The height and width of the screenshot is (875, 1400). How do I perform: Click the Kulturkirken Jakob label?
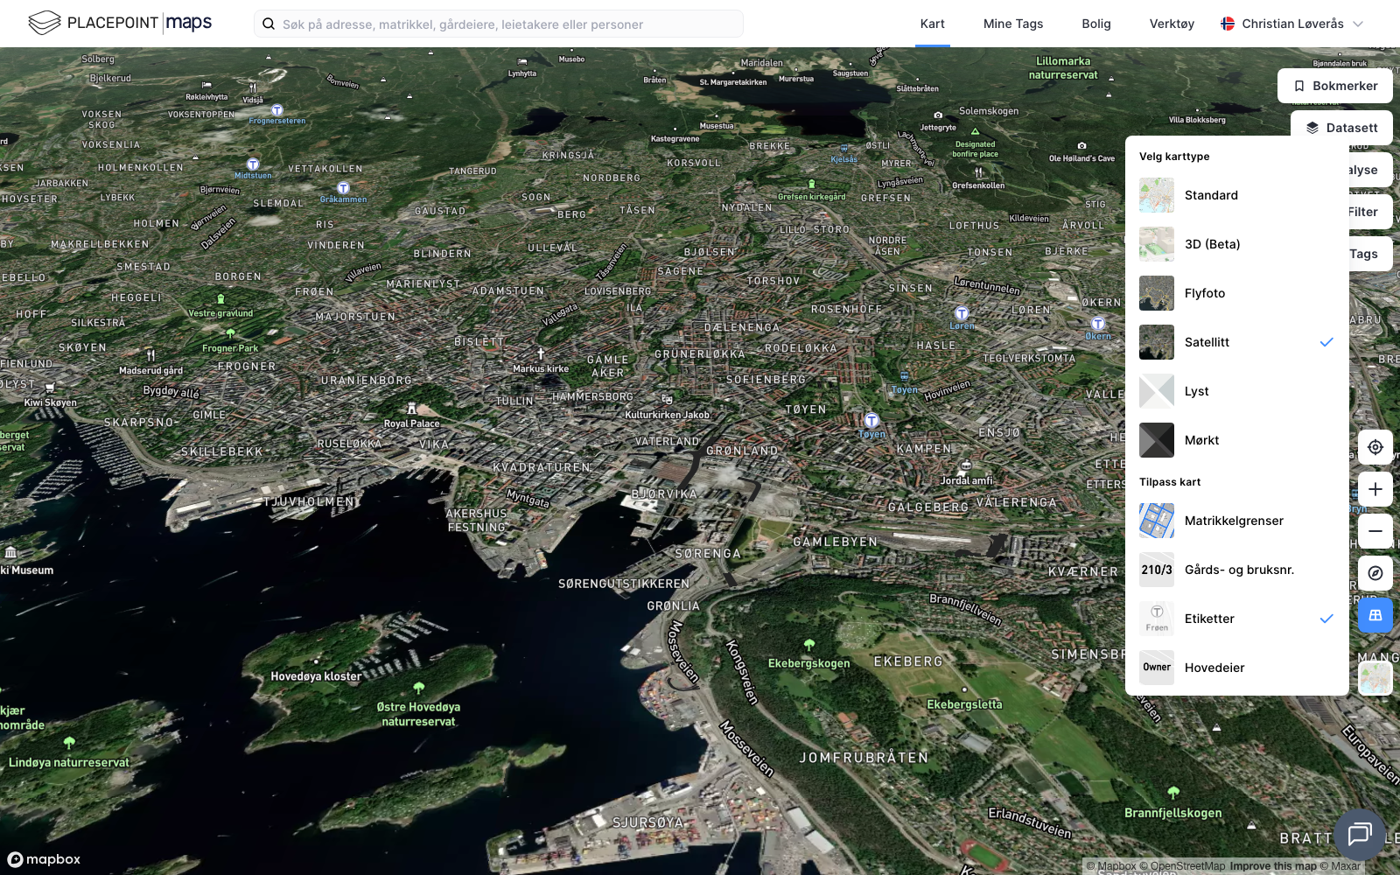667,415
